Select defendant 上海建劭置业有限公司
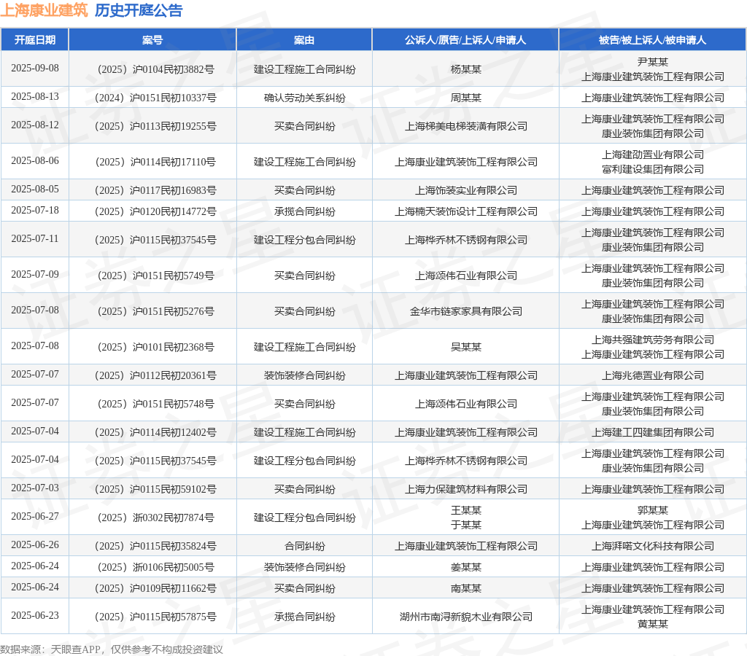 [653, 155]
